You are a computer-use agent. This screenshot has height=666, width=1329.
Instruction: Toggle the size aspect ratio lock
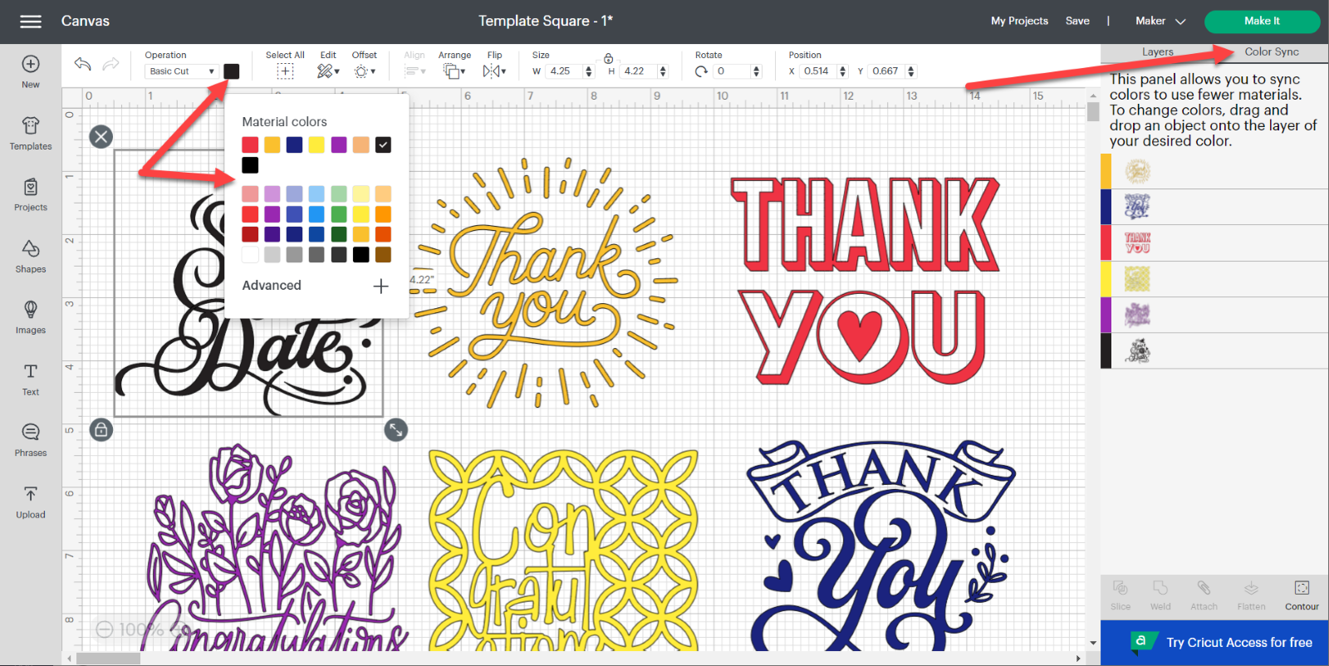pos(609,58)
